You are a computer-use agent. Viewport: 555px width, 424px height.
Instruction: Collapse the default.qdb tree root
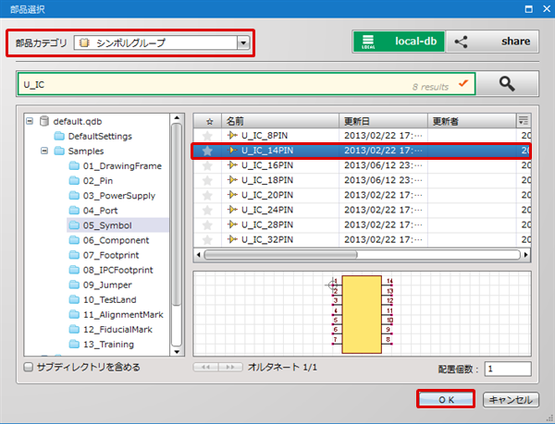tap(30, 121)
